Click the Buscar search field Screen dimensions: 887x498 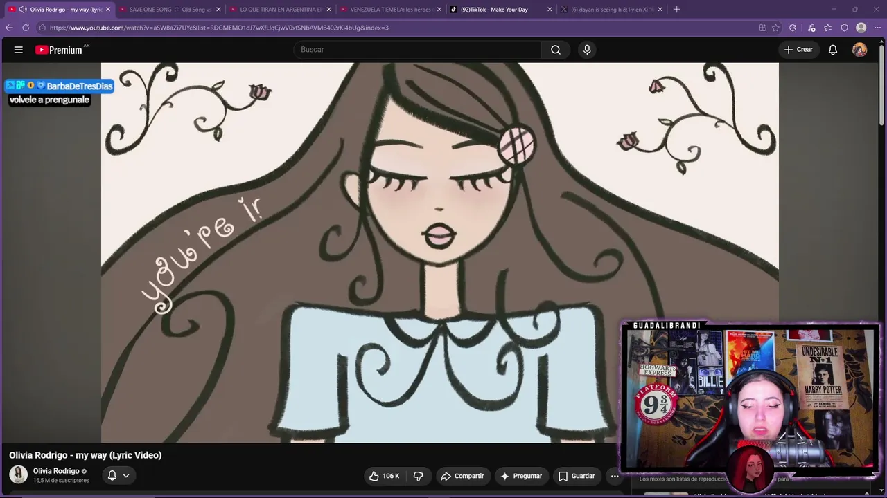pos(418,50)
